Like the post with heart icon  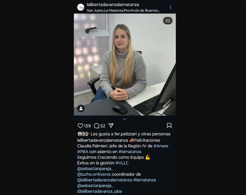pos(80,126)
